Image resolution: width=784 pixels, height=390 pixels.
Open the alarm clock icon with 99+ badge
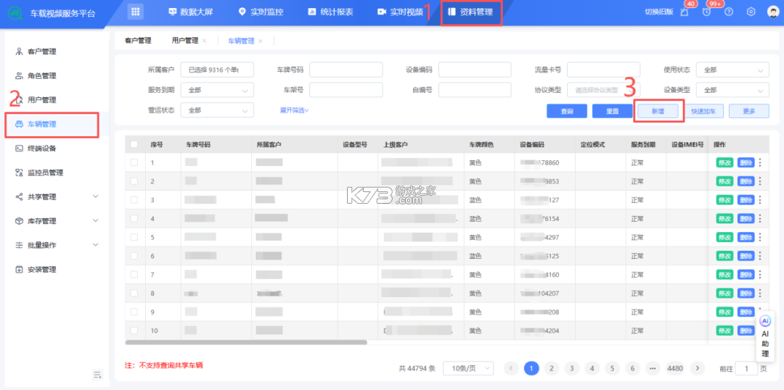tap(706, 12)
